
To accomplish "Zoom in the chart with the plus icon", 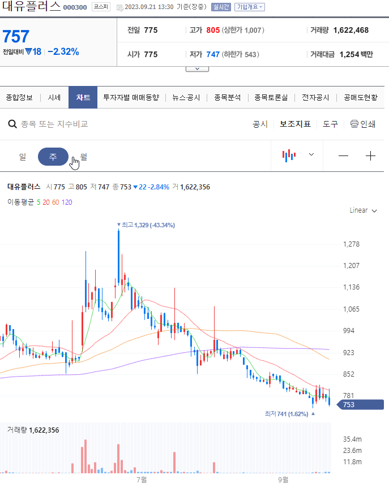I will tap(370, 155).
